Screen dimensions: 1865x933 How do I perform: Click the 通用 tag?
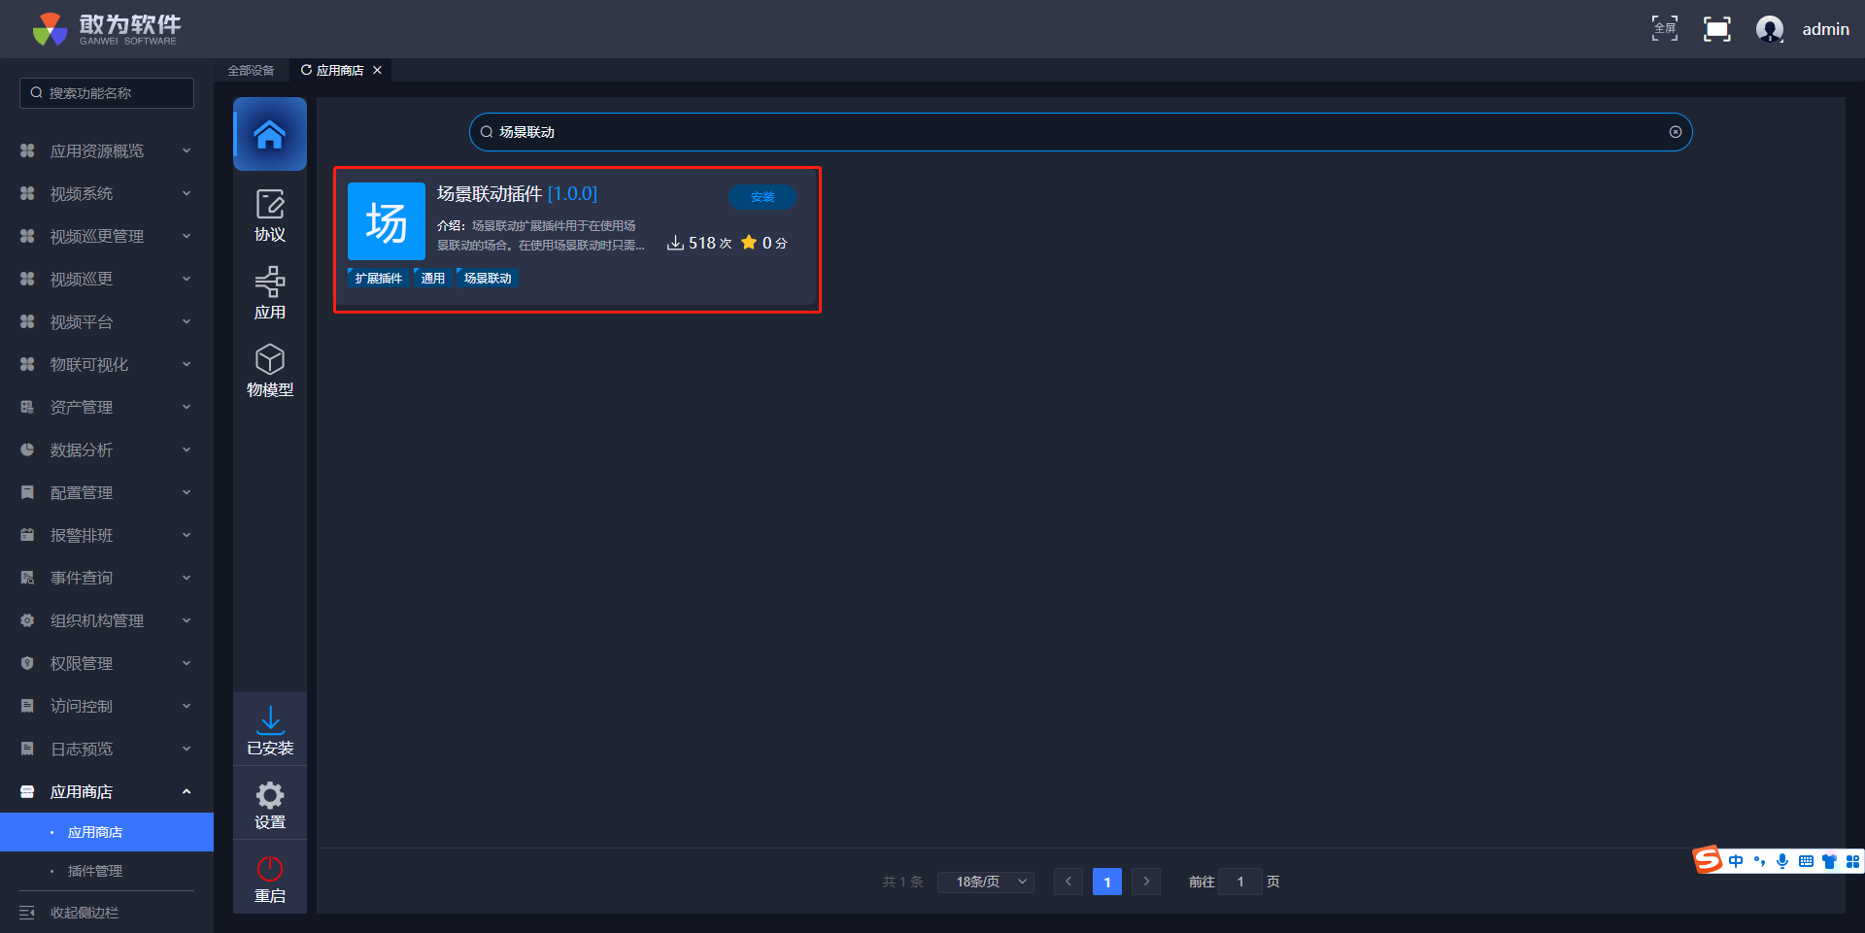click(432, 278)
